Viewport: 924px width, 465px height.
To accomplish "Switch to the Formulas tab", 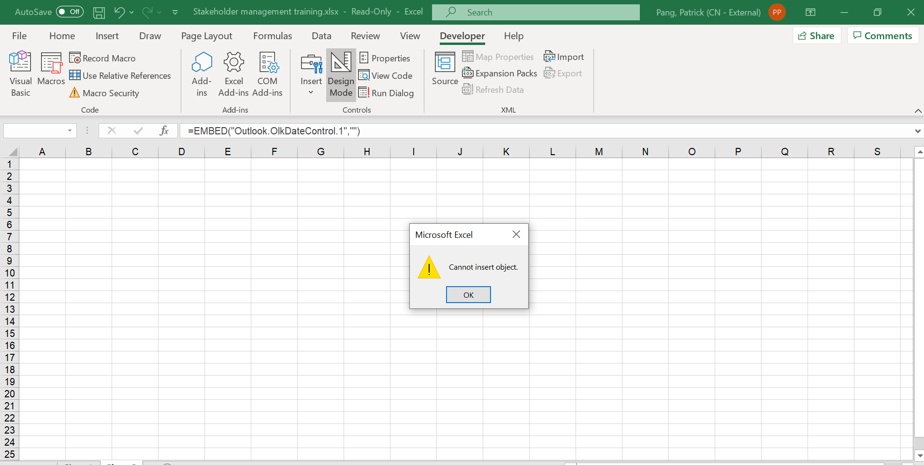I will 272,36.
